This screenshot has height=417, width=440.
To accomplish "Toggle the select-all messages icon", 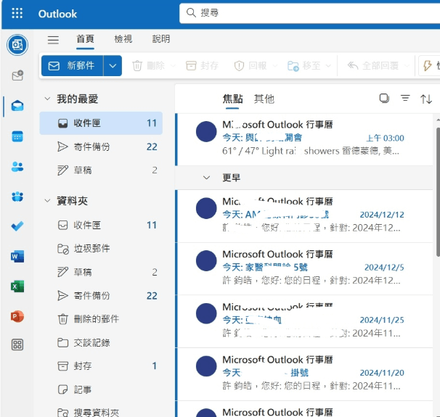I will pyautogui.click(x=384, y=99).
